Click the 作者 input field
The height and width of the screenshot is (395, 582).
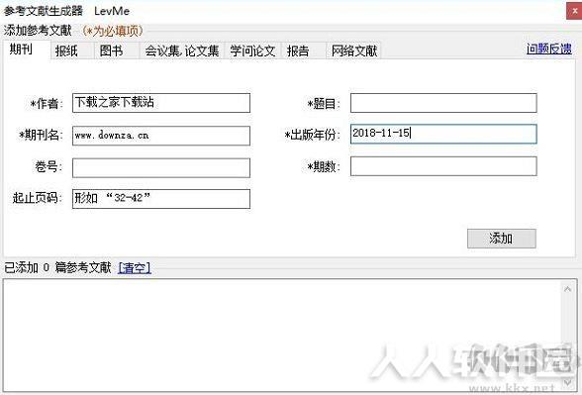coord(161,103)
